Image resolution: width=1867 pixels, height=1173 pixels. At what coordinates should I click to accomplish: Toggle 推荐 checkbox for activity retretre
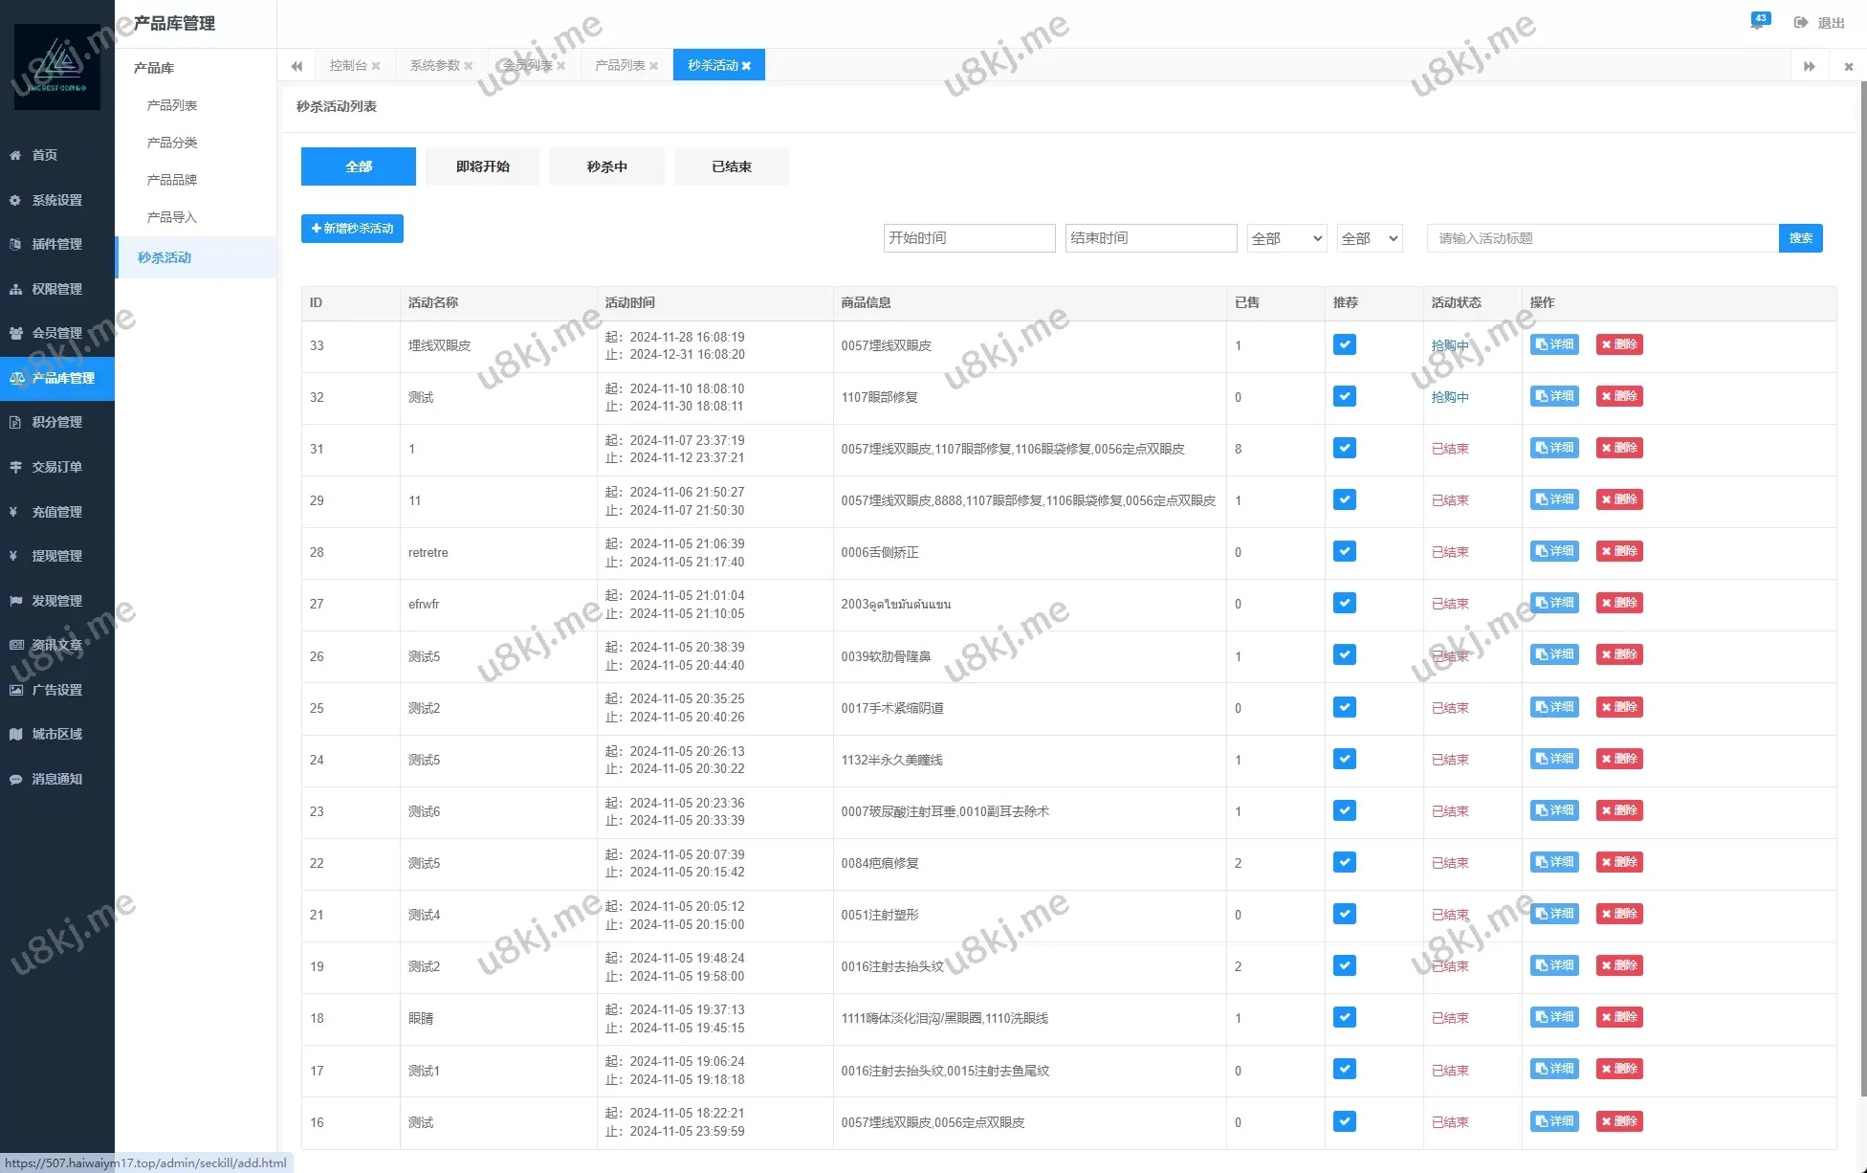coord(1344,552)
